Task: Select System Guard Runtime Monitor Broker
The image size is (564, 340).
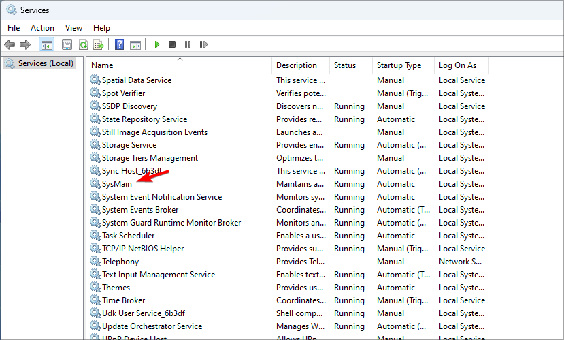Action: 171,223
